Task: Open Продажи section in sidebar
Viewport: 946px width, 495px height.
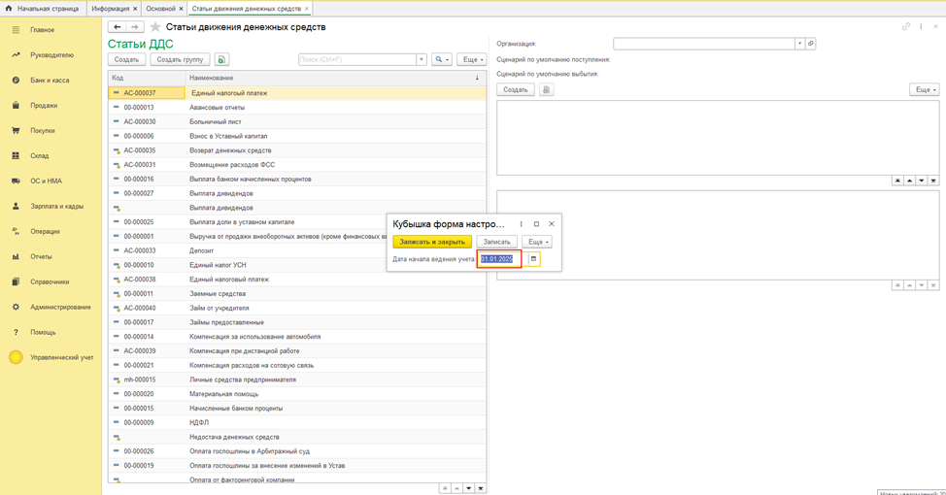Action: (x=44, y=106)
